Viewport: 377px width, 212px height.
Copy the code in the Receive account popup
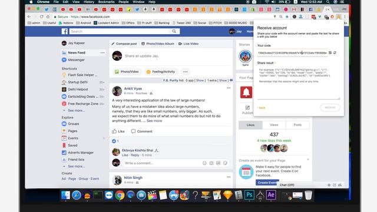click(330, 52)
